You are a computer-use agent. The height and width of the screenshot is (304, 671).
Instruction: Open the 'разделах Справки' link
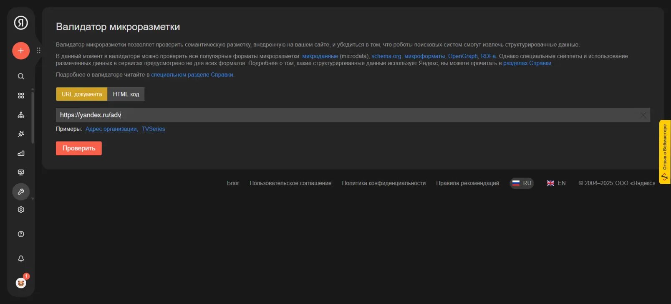[x=527, y=63]
